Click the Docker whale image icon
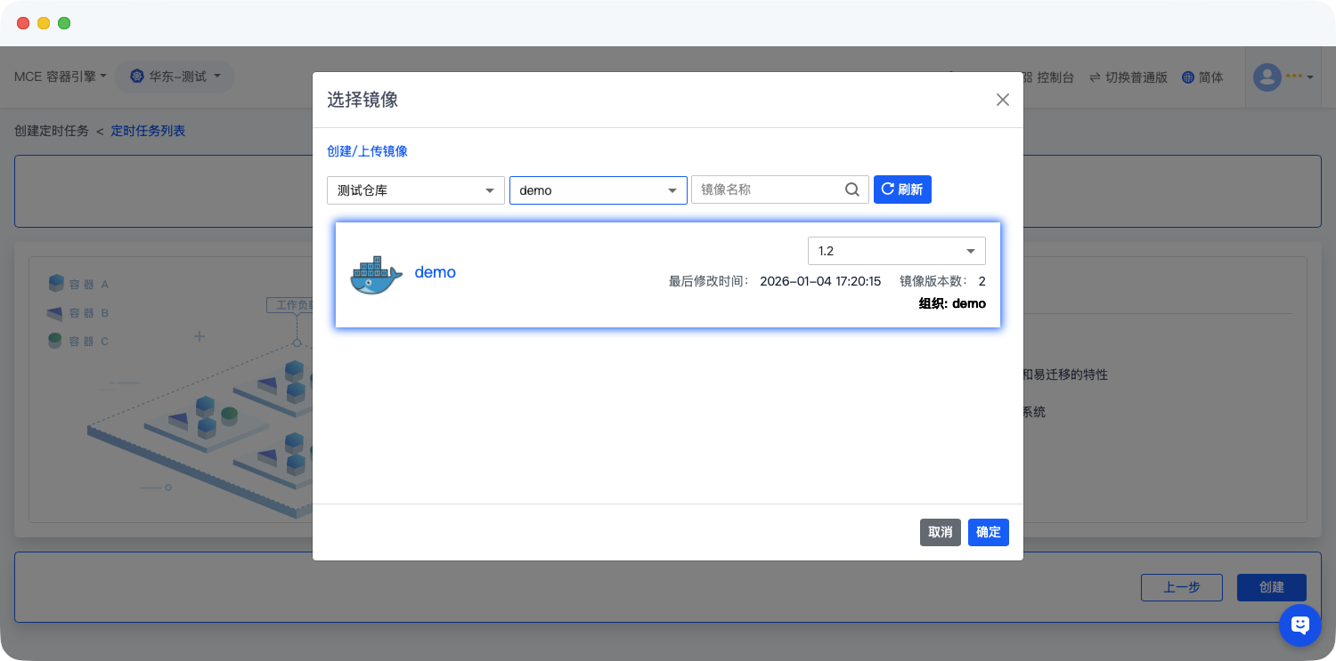1336x661 pixels. pos(376,275)
